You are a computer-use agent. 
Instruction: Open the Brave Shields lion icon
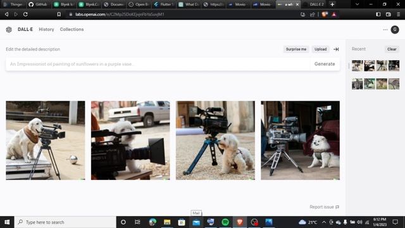coord(325,14)
